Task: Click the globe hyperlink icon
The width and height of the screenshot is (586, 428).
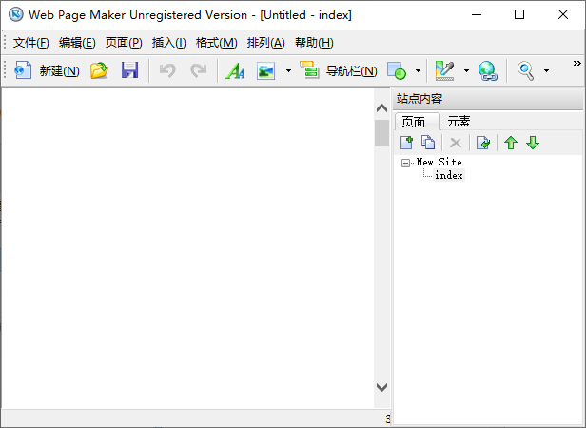Action: pyautogui.click(x=488, y=70)
